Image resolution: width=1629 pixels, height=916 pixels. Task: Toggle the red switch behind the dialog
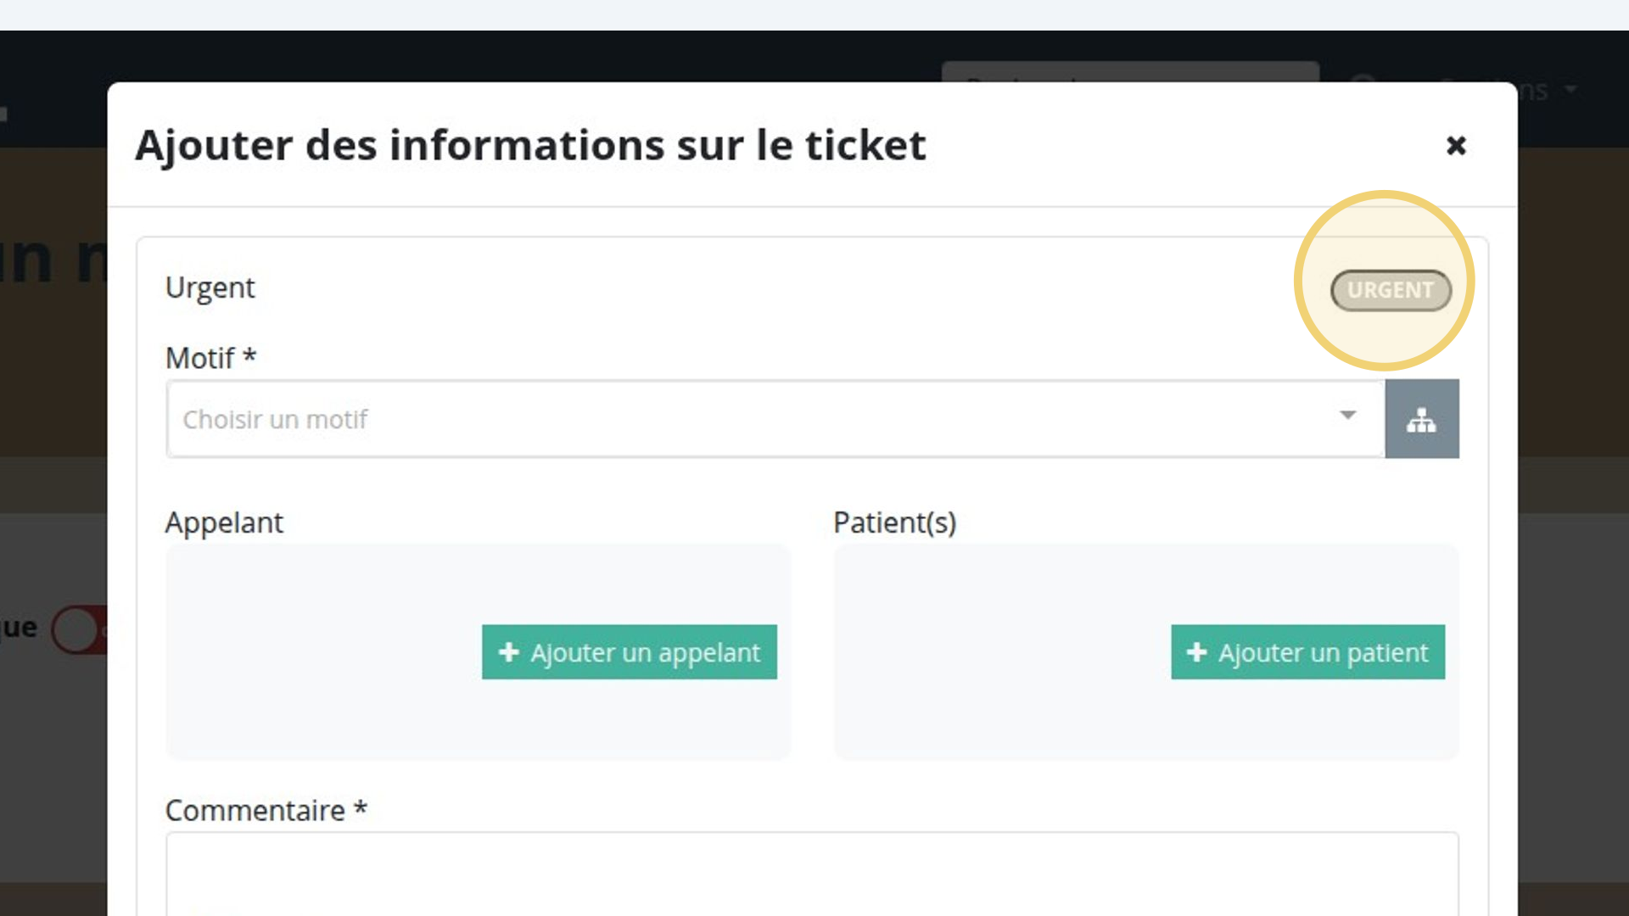80,630
